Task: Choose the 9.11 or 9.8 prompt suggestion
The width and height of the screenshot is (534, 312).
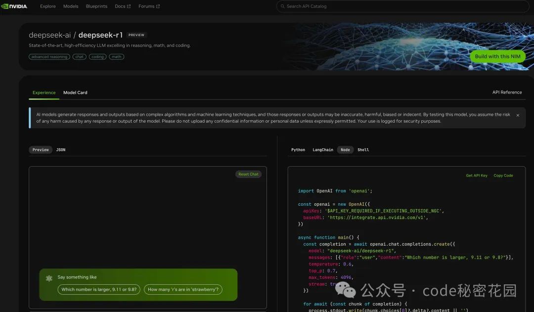Action: tap(99, 290)
